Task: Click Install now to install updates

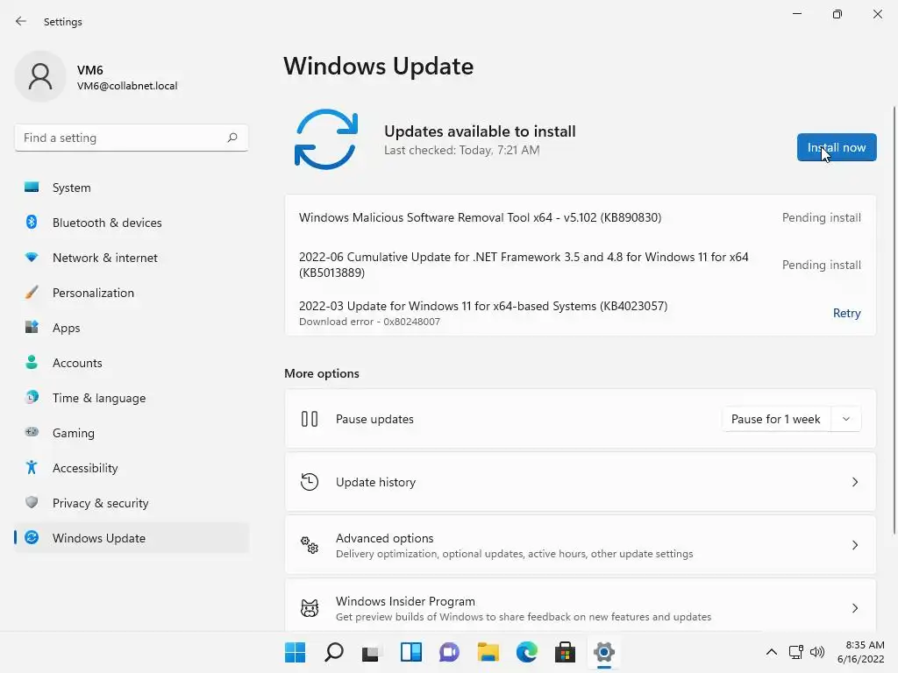Action: click(x=836, y=147)
